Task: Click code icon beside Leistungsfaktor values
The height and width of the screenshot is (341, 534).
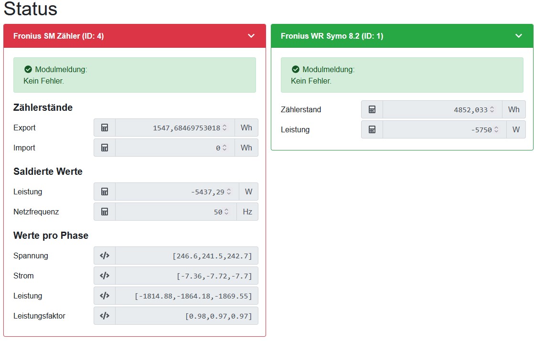Action: click(105, 316)
